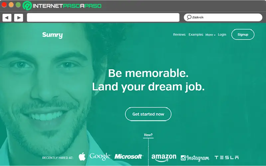This screenshot has width=266, height=166.
Task: Click the Microsoft logo
Action: click(x=129, y=156)
